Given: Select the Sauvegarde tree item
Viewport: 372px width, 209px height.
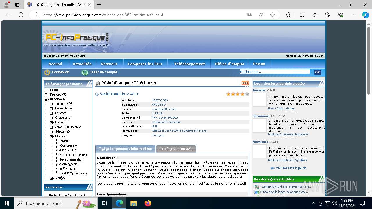Looking at the screenshot, I should pos(69,164).
